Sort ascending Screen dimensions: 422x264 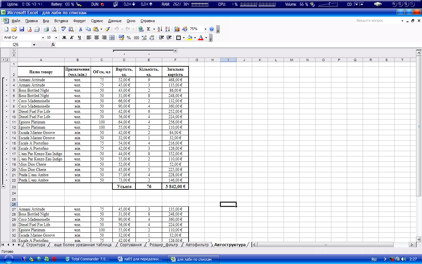point(160,29)
